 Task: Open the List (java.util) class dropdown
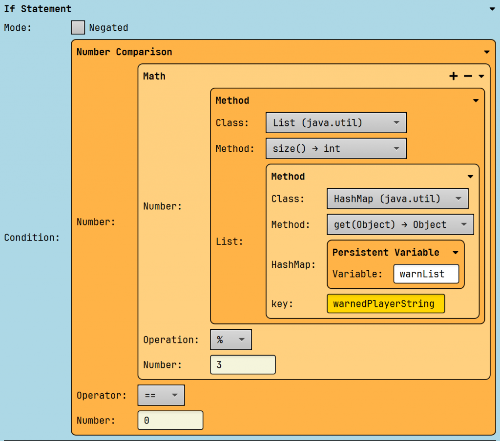[336, 123]
